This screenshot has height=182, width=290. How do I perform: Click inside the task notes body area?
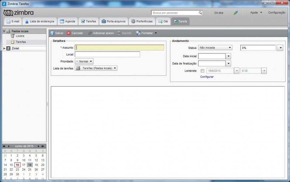point(168,132)
